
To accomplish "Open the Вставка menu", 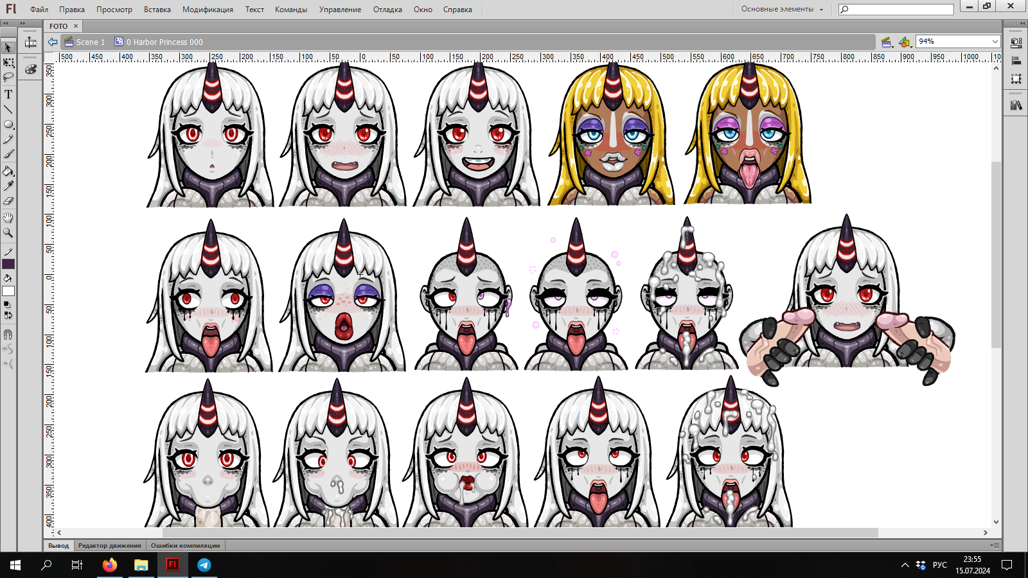I will pos(157,10).
